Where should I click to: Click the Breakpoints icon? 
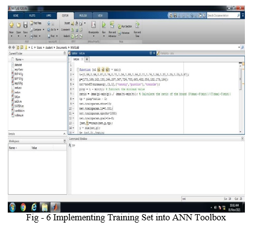[x=94, y=24]
